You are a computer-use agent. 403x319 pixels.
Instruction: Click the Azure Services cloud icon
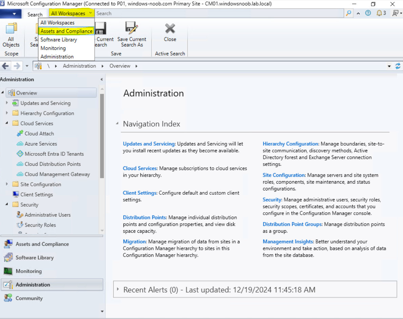(x=20, y=144)
